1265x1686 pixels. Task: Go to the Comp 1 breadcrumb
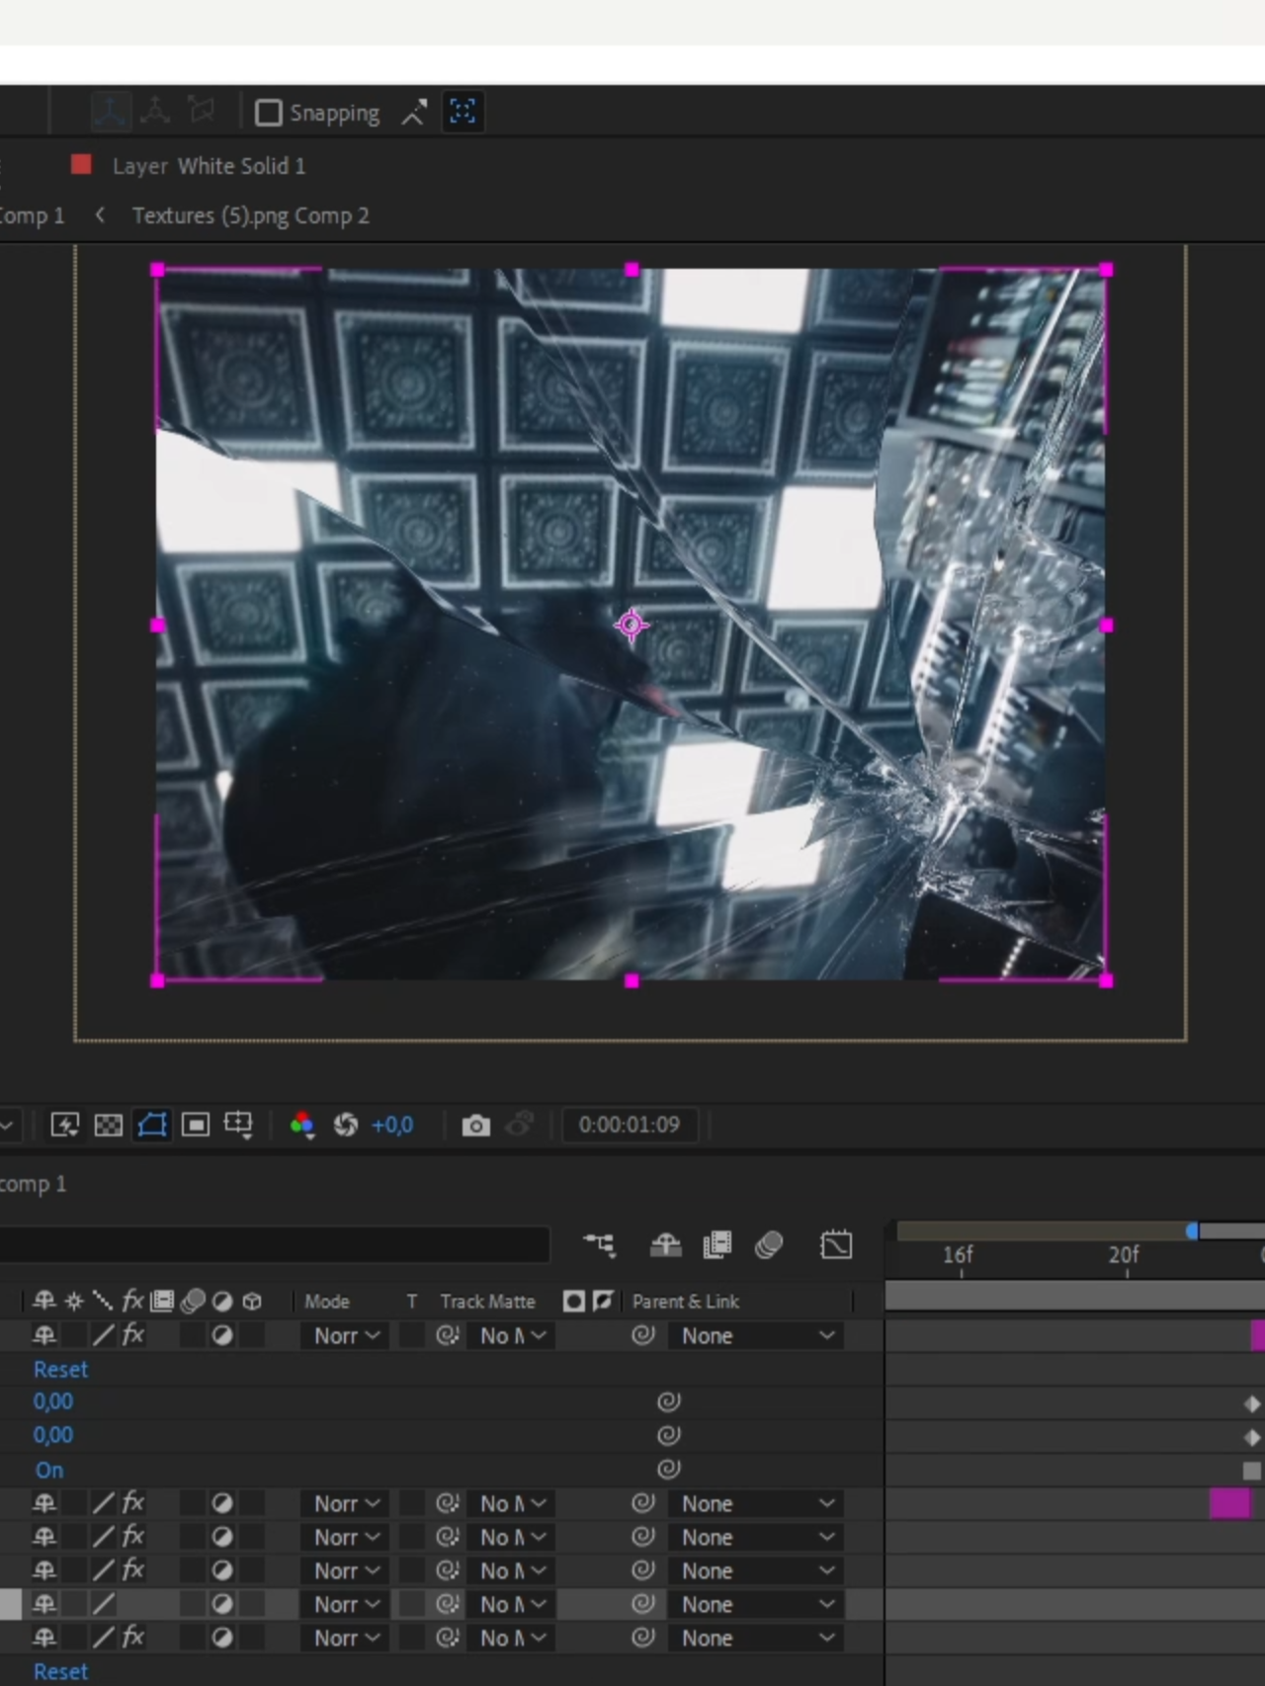pos(32,215)
